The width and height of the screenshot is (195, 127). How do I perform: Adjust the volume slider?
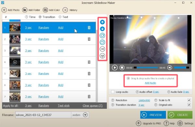click(182, 68)
